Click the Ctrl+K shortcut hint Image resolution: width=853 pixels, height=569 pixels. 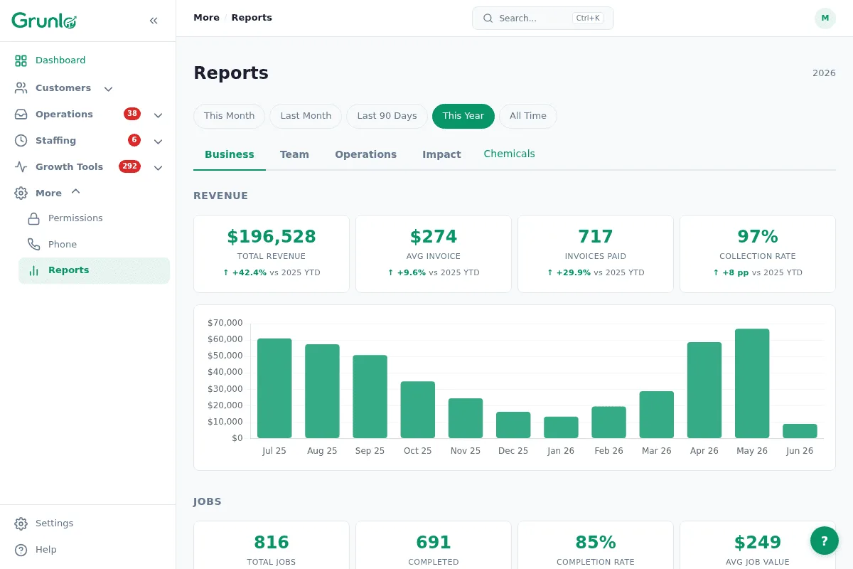click(x=588, y=18)
